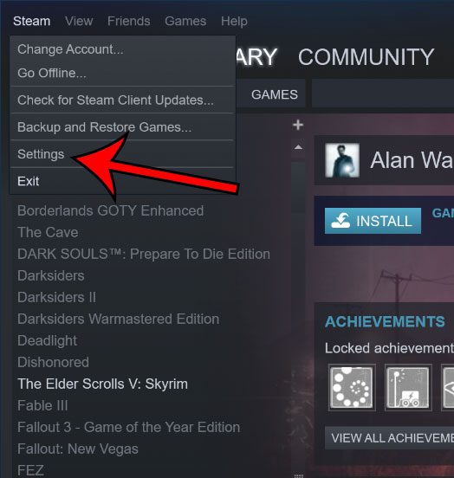Select The Elder Scrolls V: Skyrim in library
454x478 pixels.
point(103,384)
